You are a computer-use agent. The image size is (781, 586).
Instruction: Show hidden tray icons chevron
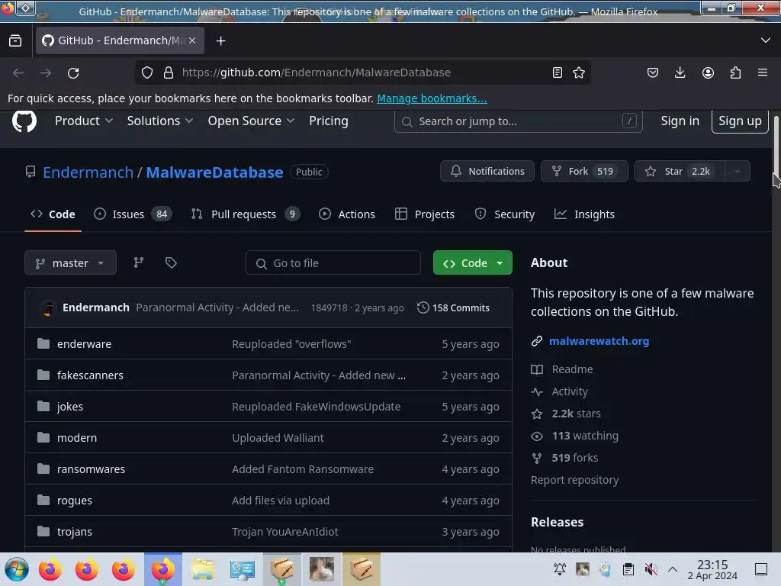coord(673,569)
